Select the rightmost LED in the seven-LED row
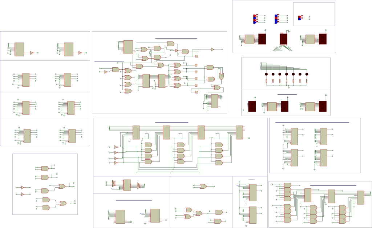Viewport: 372px width, 228px height. [x=307, y=74]
